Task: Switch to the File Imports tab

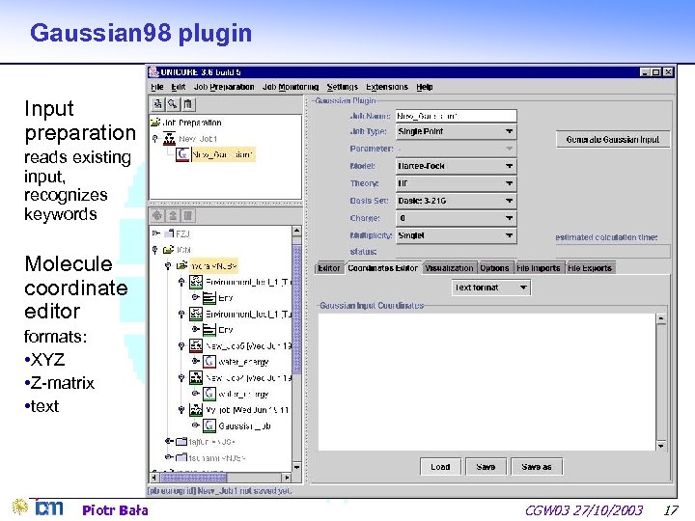Action: coord(538,268)
